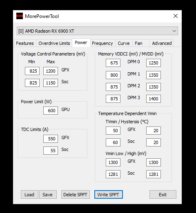Click the DPM 0 MVDD field 1250

(154, 63)
